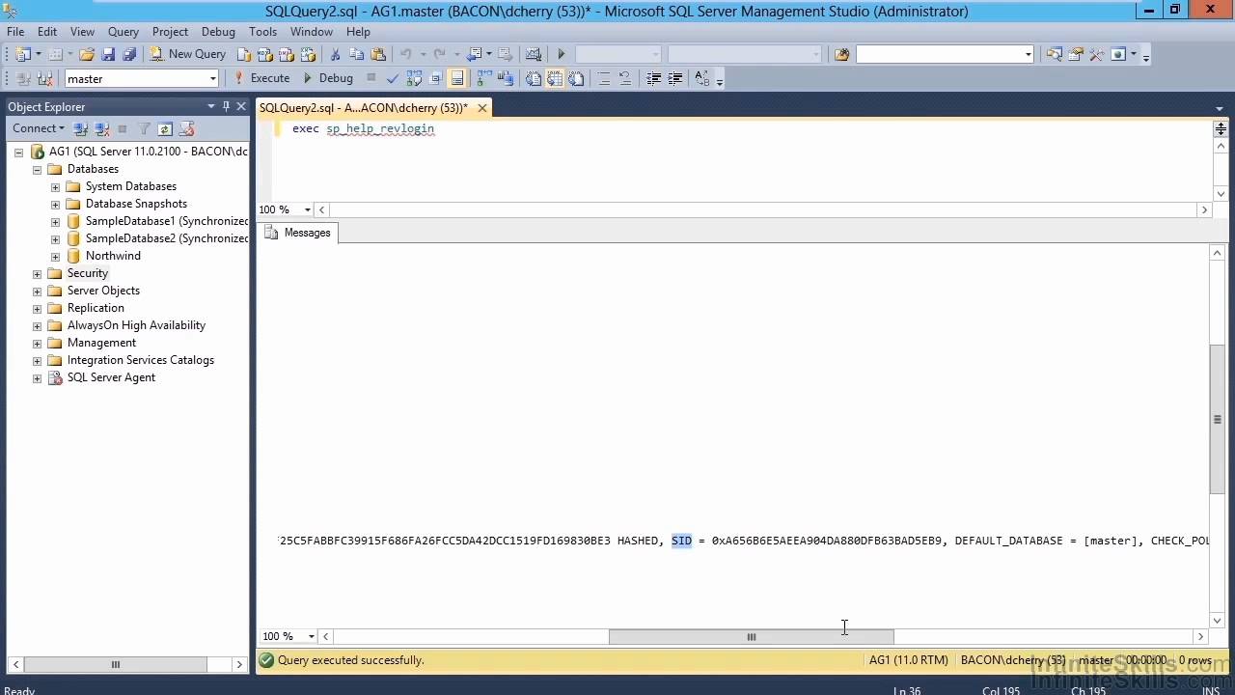The width and height of the screenshot is (1235, 695).
Task: Click Specify Values for Template Parameters icon
Action: [701, 78]
